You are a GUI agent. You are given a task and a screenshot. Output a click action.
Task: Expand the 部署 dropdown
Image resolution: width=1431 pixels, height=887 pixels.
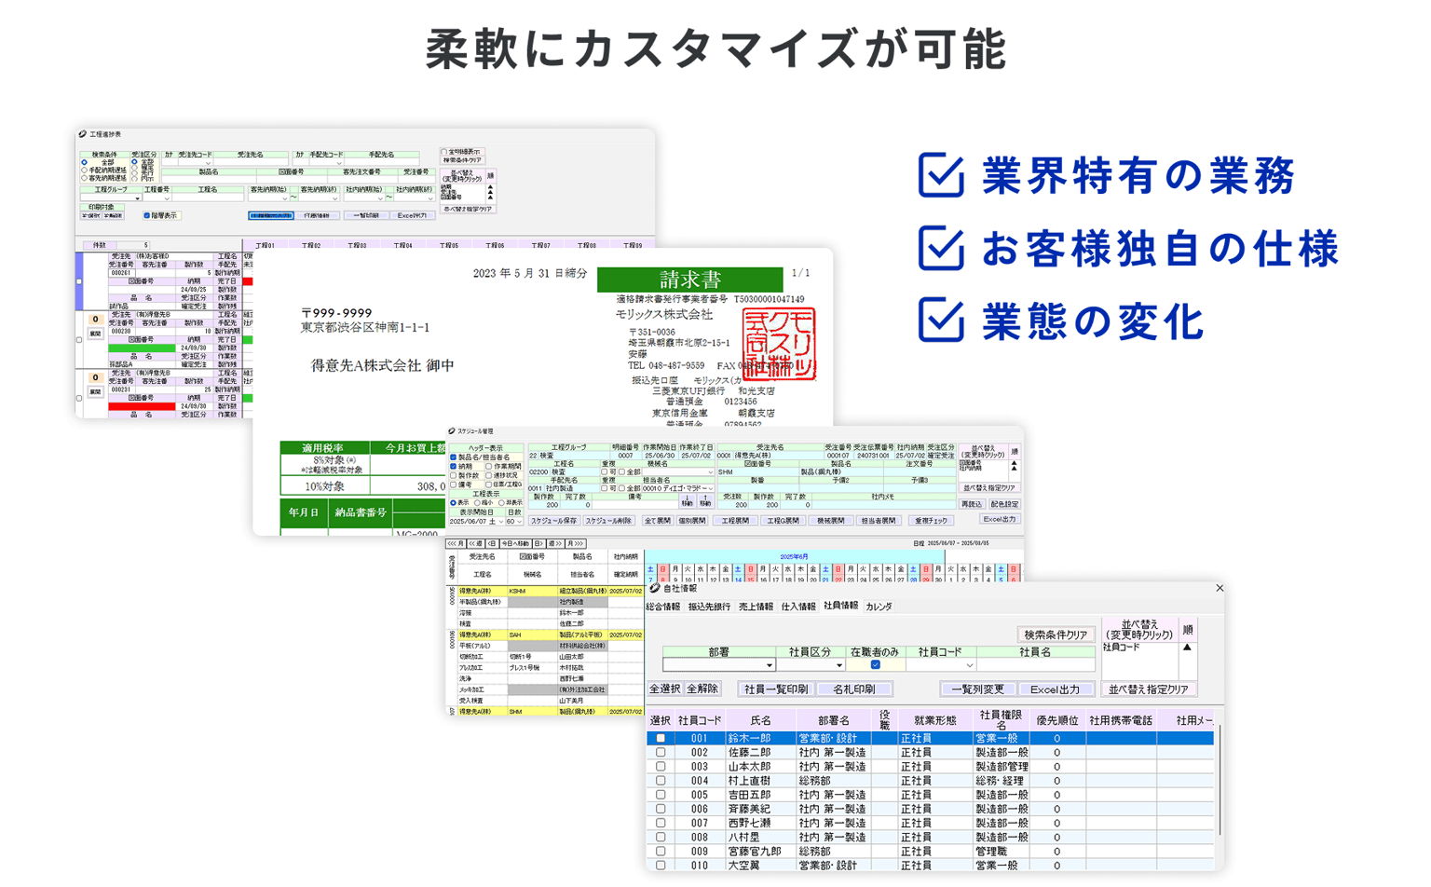(x=770, y=665)
